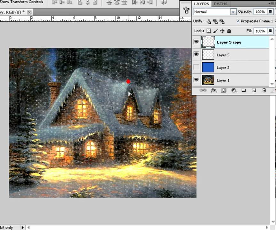This screenshot has width=276, height=230.
Task: Click the add layer mask icon
Action: tap(223, 90)
